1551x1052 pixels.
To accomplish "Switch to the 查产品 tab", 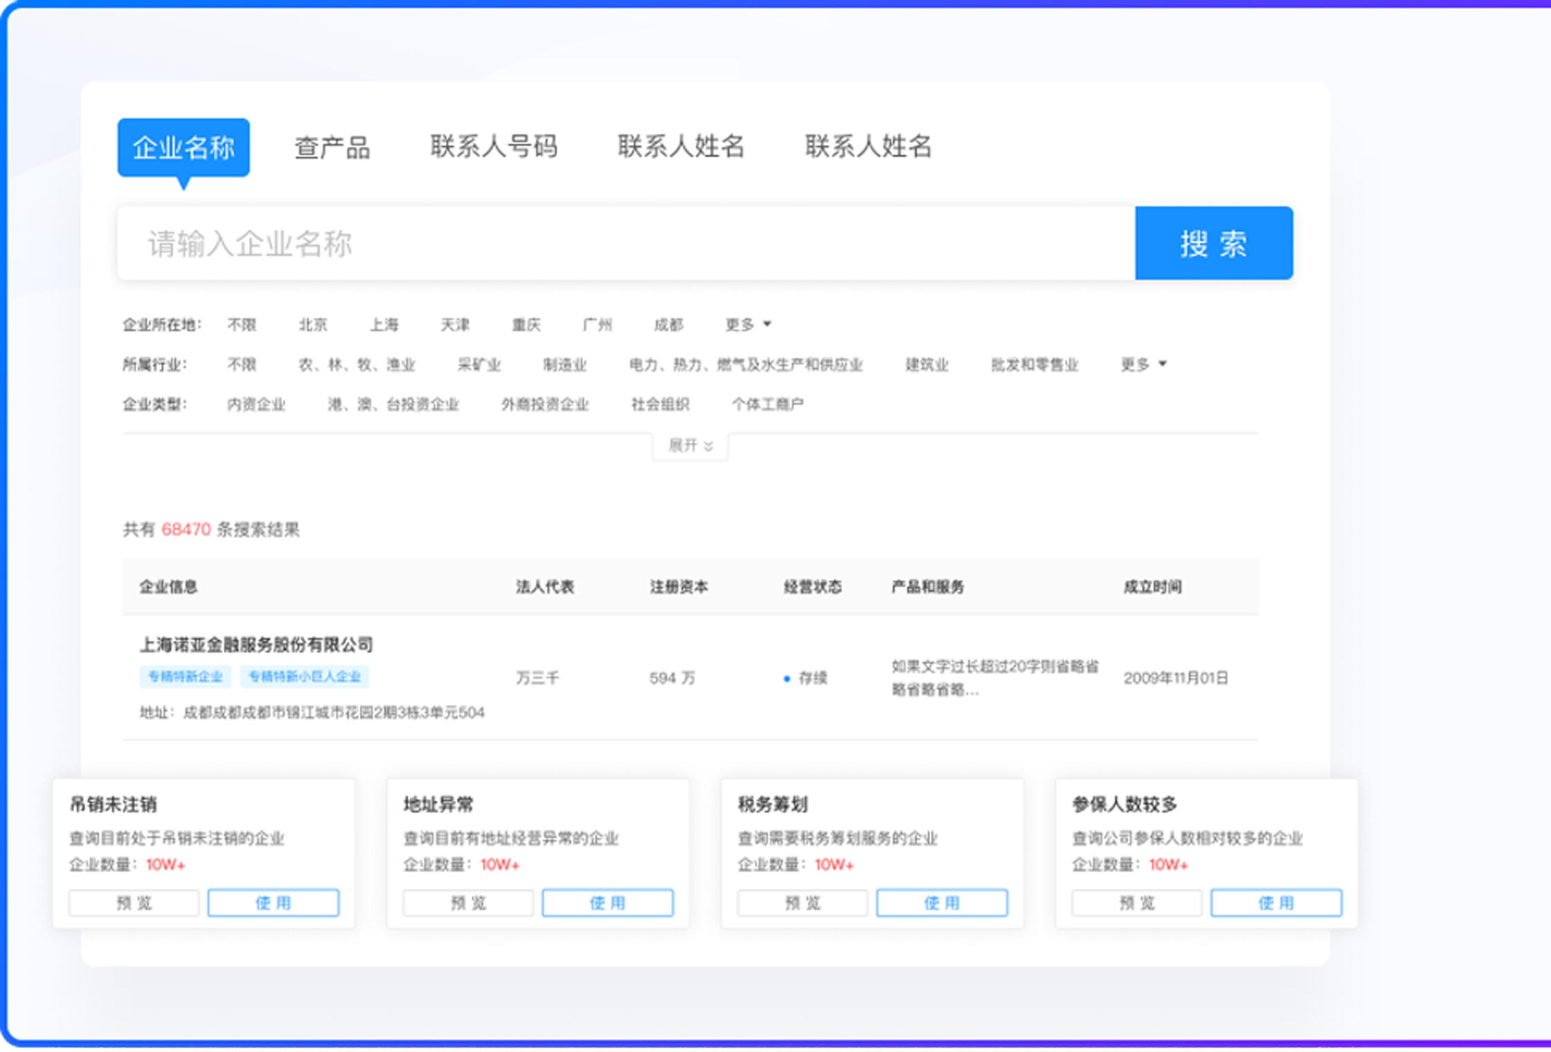I will coord(332,147).
